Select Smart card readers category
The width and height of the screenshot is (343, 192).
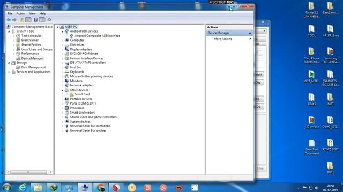83,113
